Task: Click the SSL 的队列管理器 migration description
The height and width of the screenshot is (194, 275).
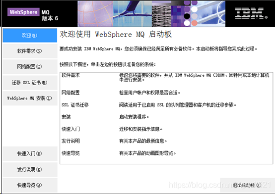Action: [x=178, y=105]
